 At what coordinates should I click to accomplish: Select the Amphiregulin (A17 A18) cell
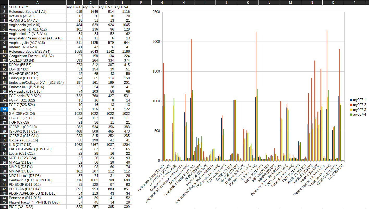pos(37,43)
